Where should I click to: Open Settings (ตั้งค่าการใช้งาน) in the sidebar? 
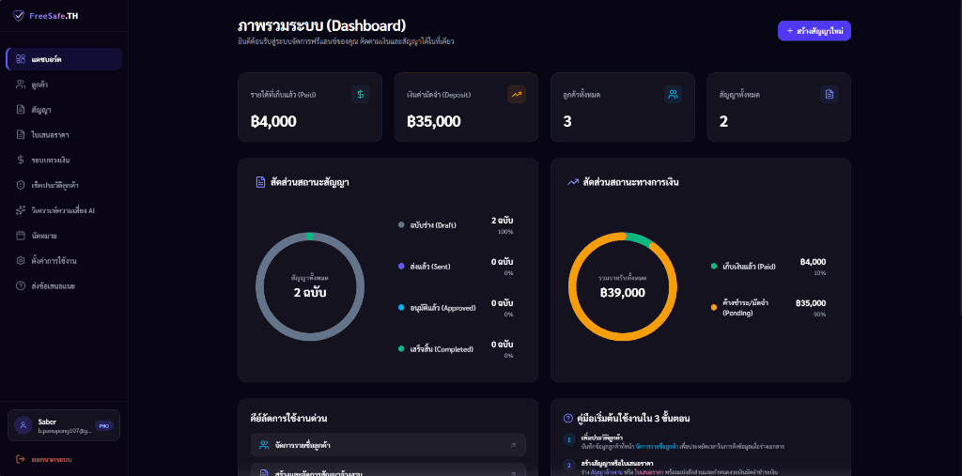click(64, 261)
